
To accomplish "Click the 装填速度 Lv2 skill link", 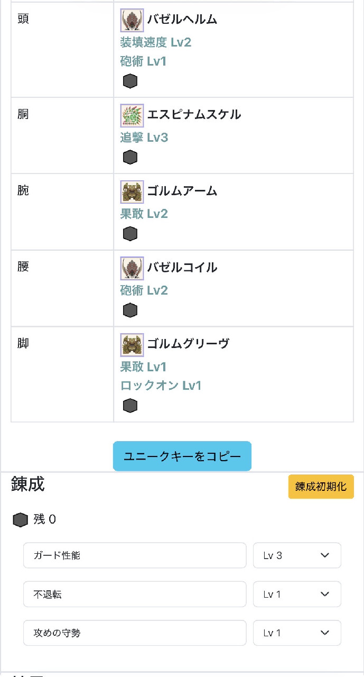I will point(155,42).
